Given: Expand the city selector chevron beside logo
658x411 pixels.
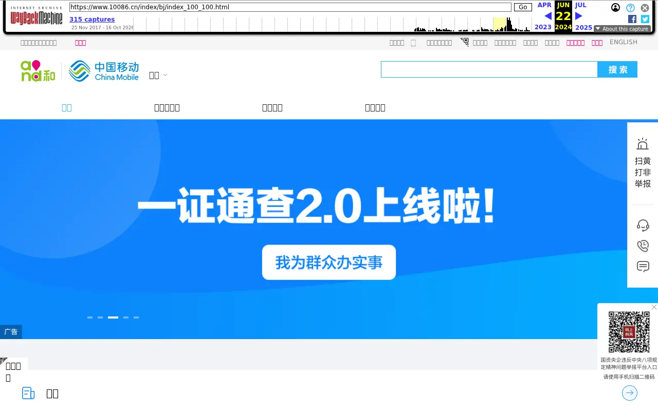Looking at the screenshot, I should point(165,75).
